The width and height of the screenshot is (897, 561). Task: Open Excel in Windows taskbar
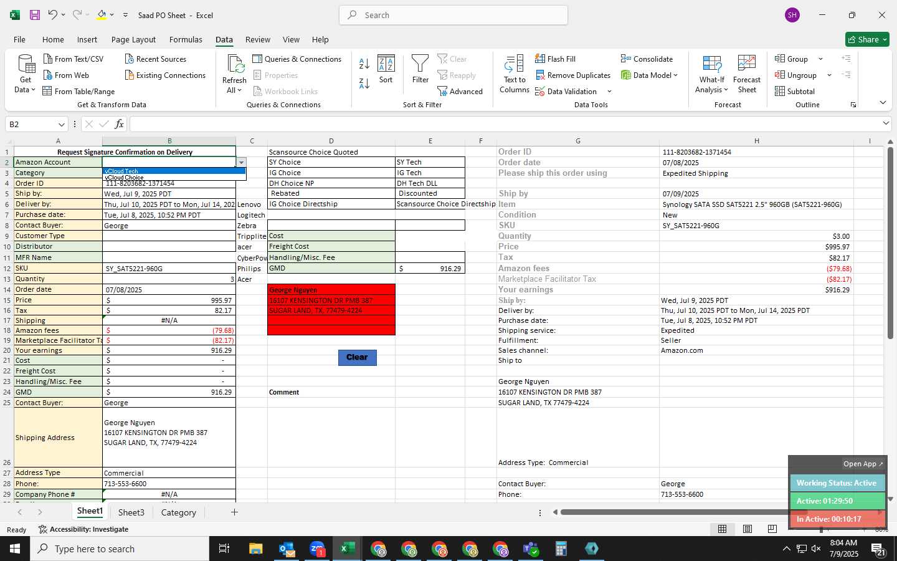(x=348, y=549)
